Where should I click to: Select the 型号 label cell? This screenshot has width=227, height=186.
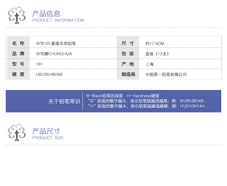18,64
